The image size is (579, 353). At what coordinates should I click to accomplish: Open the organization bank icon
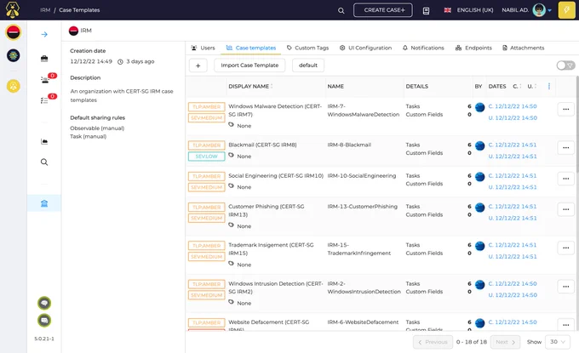44,203
